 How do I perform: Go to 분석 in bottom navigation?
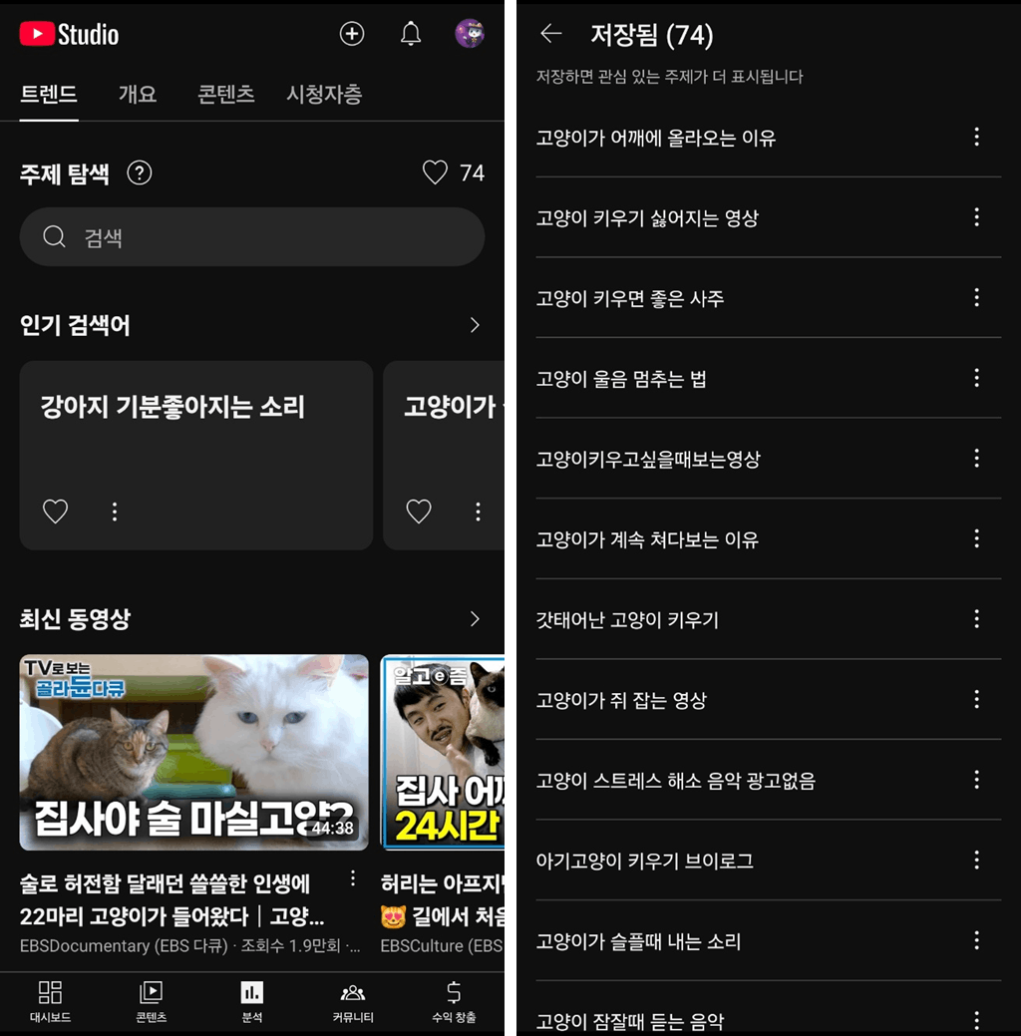point(252,1002)
